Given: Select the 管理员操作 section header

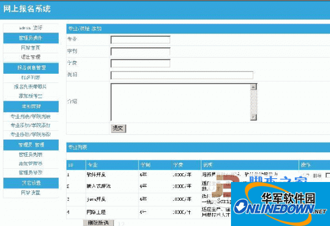Looking at the screenshot, I should (x=31, y=38).
